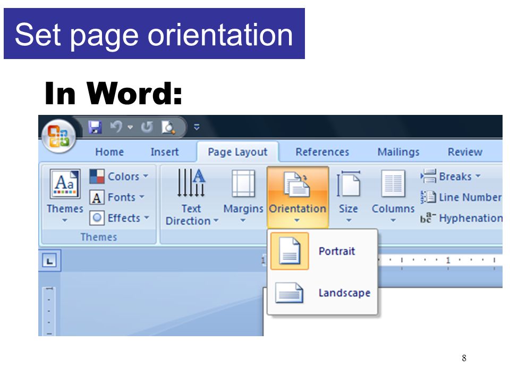
Task: Open the References tab
Action: tap(322, 152)
